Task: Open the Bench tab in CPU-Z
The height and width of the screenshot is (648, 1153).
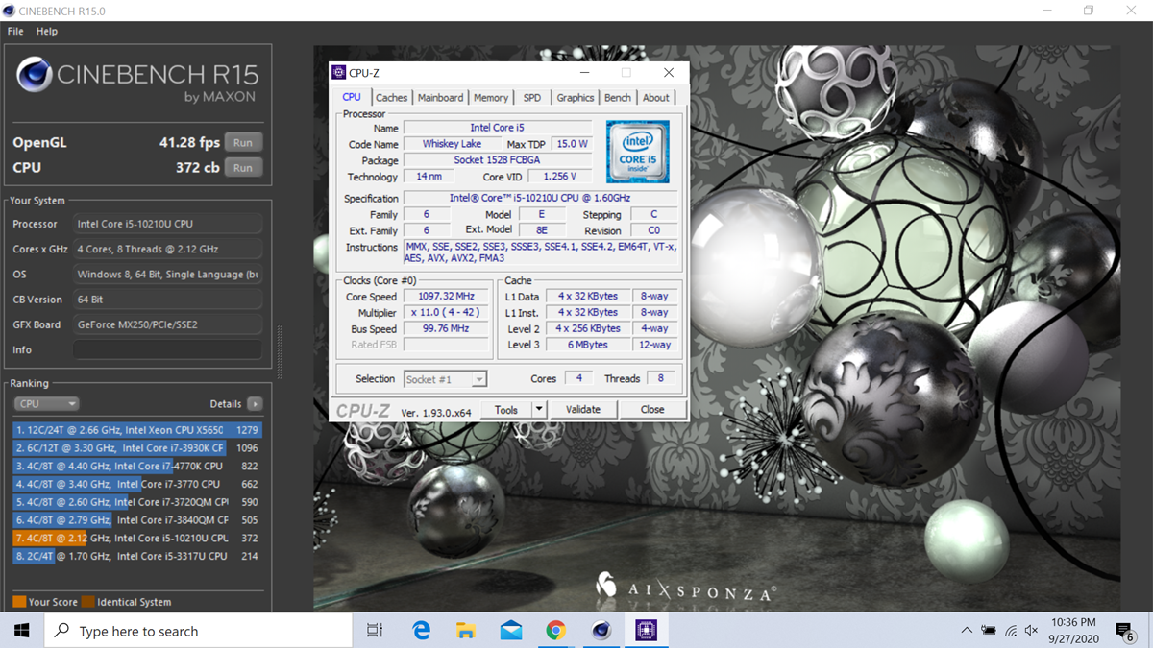Action: click(618, 98)
